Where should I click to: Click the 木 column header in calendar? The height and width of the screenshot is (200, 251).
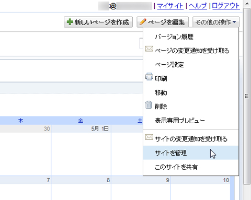click(x=20, y=120)
